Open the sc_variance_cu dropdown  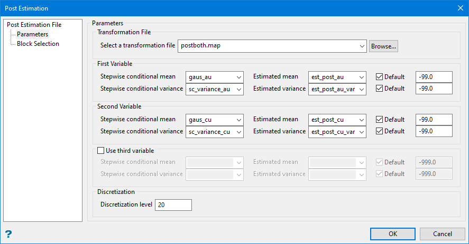238,132
